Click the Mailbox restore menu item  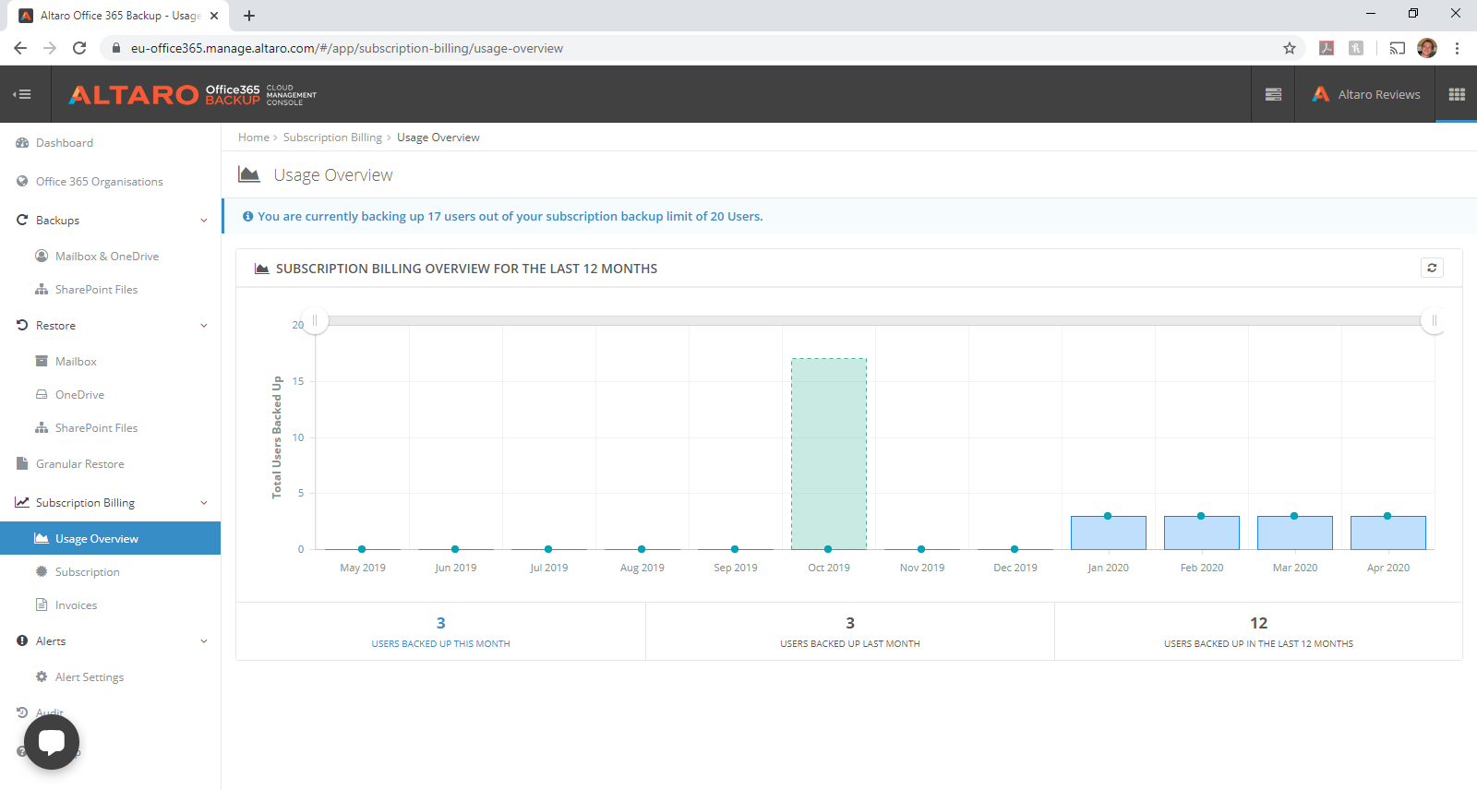[76, 362]
